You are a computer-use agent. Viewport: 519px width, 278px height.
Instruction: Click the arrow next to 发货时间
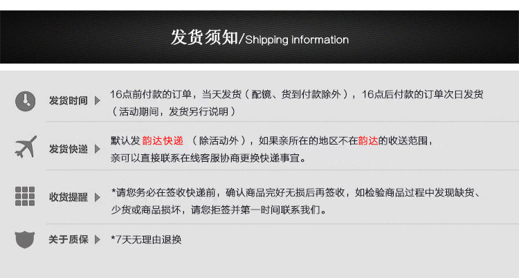pos(98,100)
